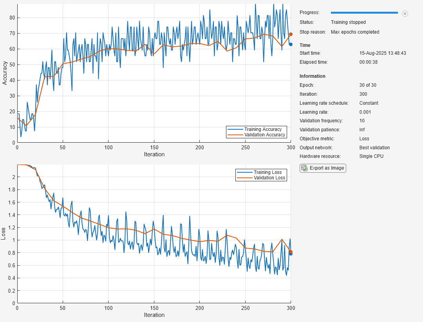Click the Validation Accuracy legend entry
The height and width of the screenshot is (322, 423).
tap(256, 134)
